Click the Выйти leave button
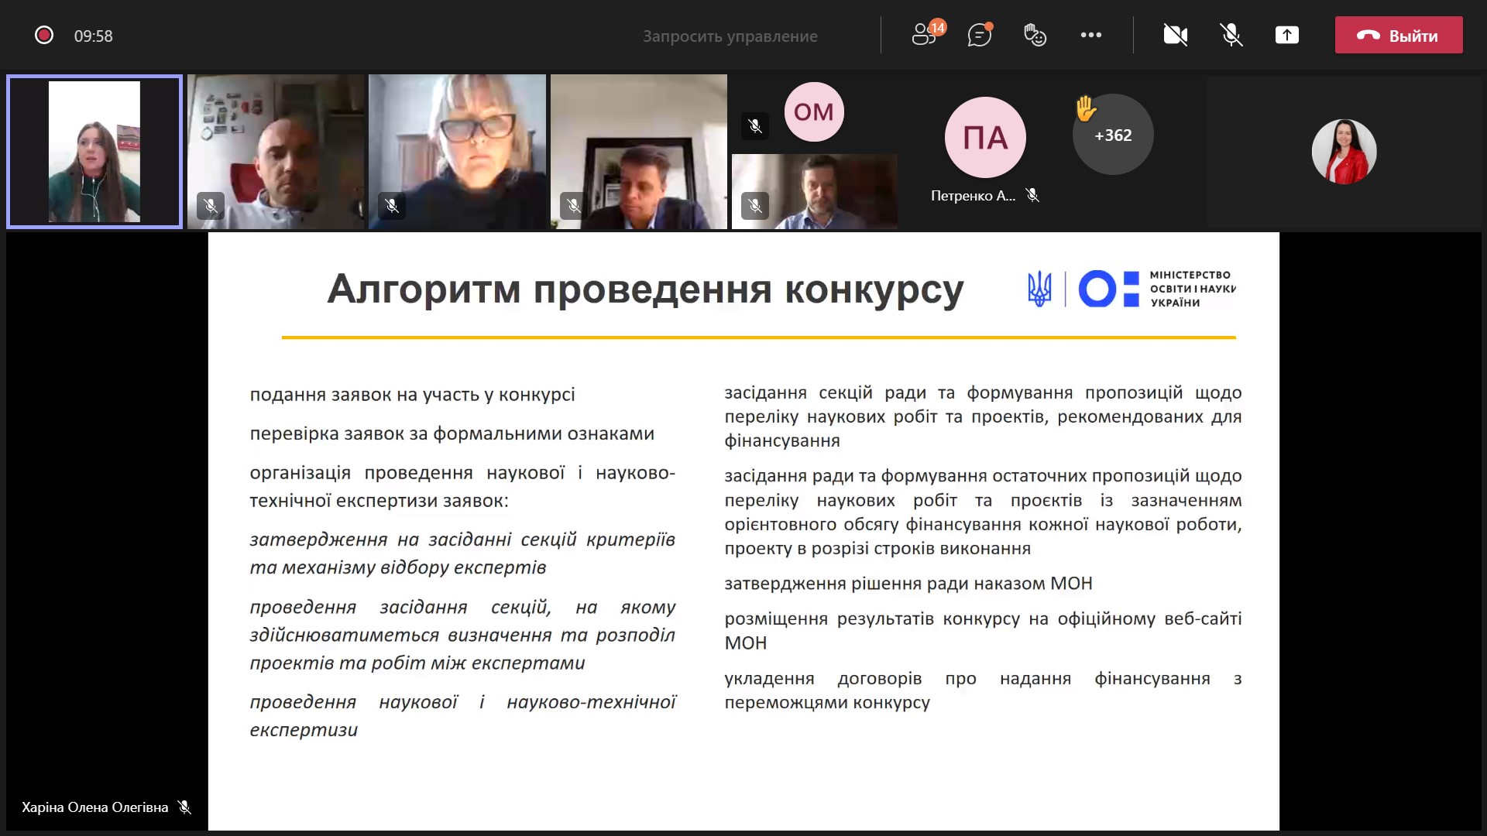 1399,35
